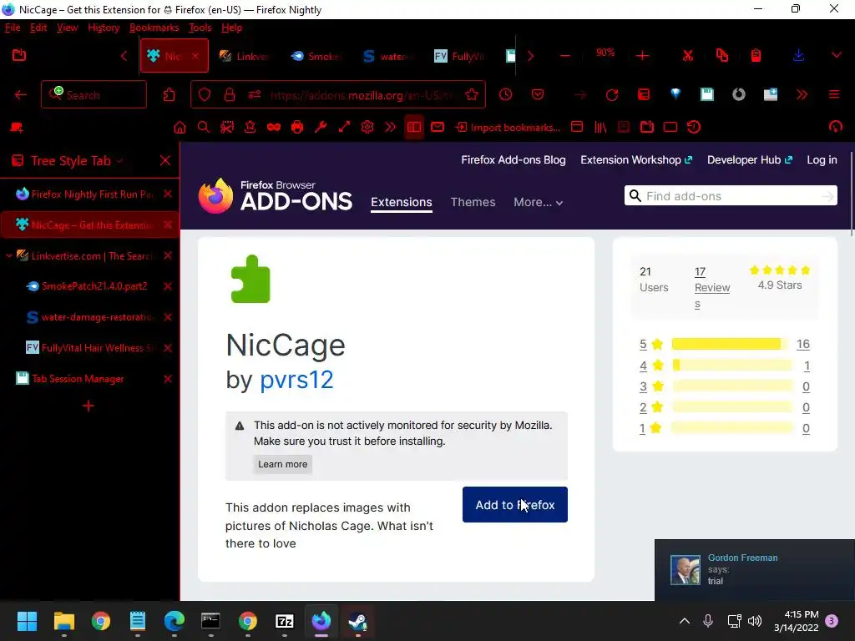Open the list all tabs chevron

point(837,56)
